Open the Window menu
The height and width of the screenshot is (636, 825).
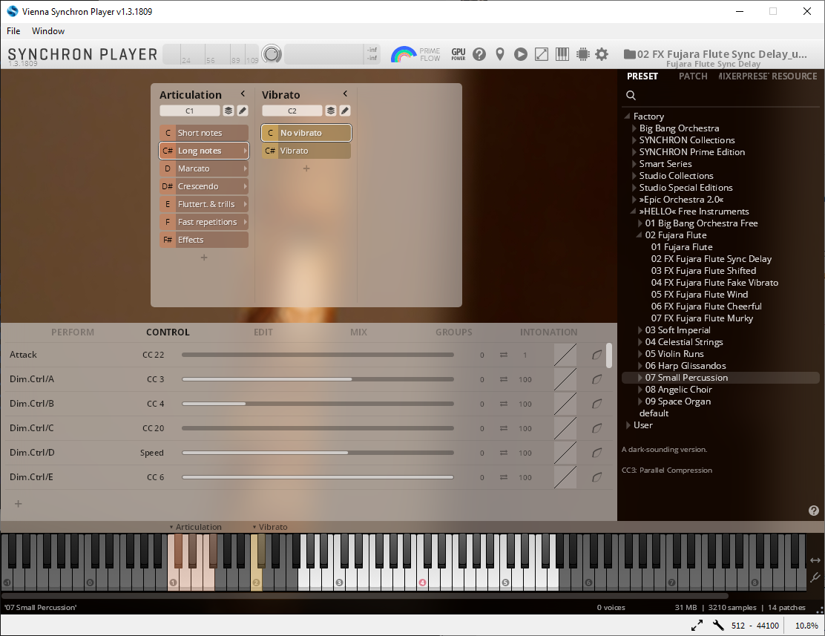click(48, 31)
